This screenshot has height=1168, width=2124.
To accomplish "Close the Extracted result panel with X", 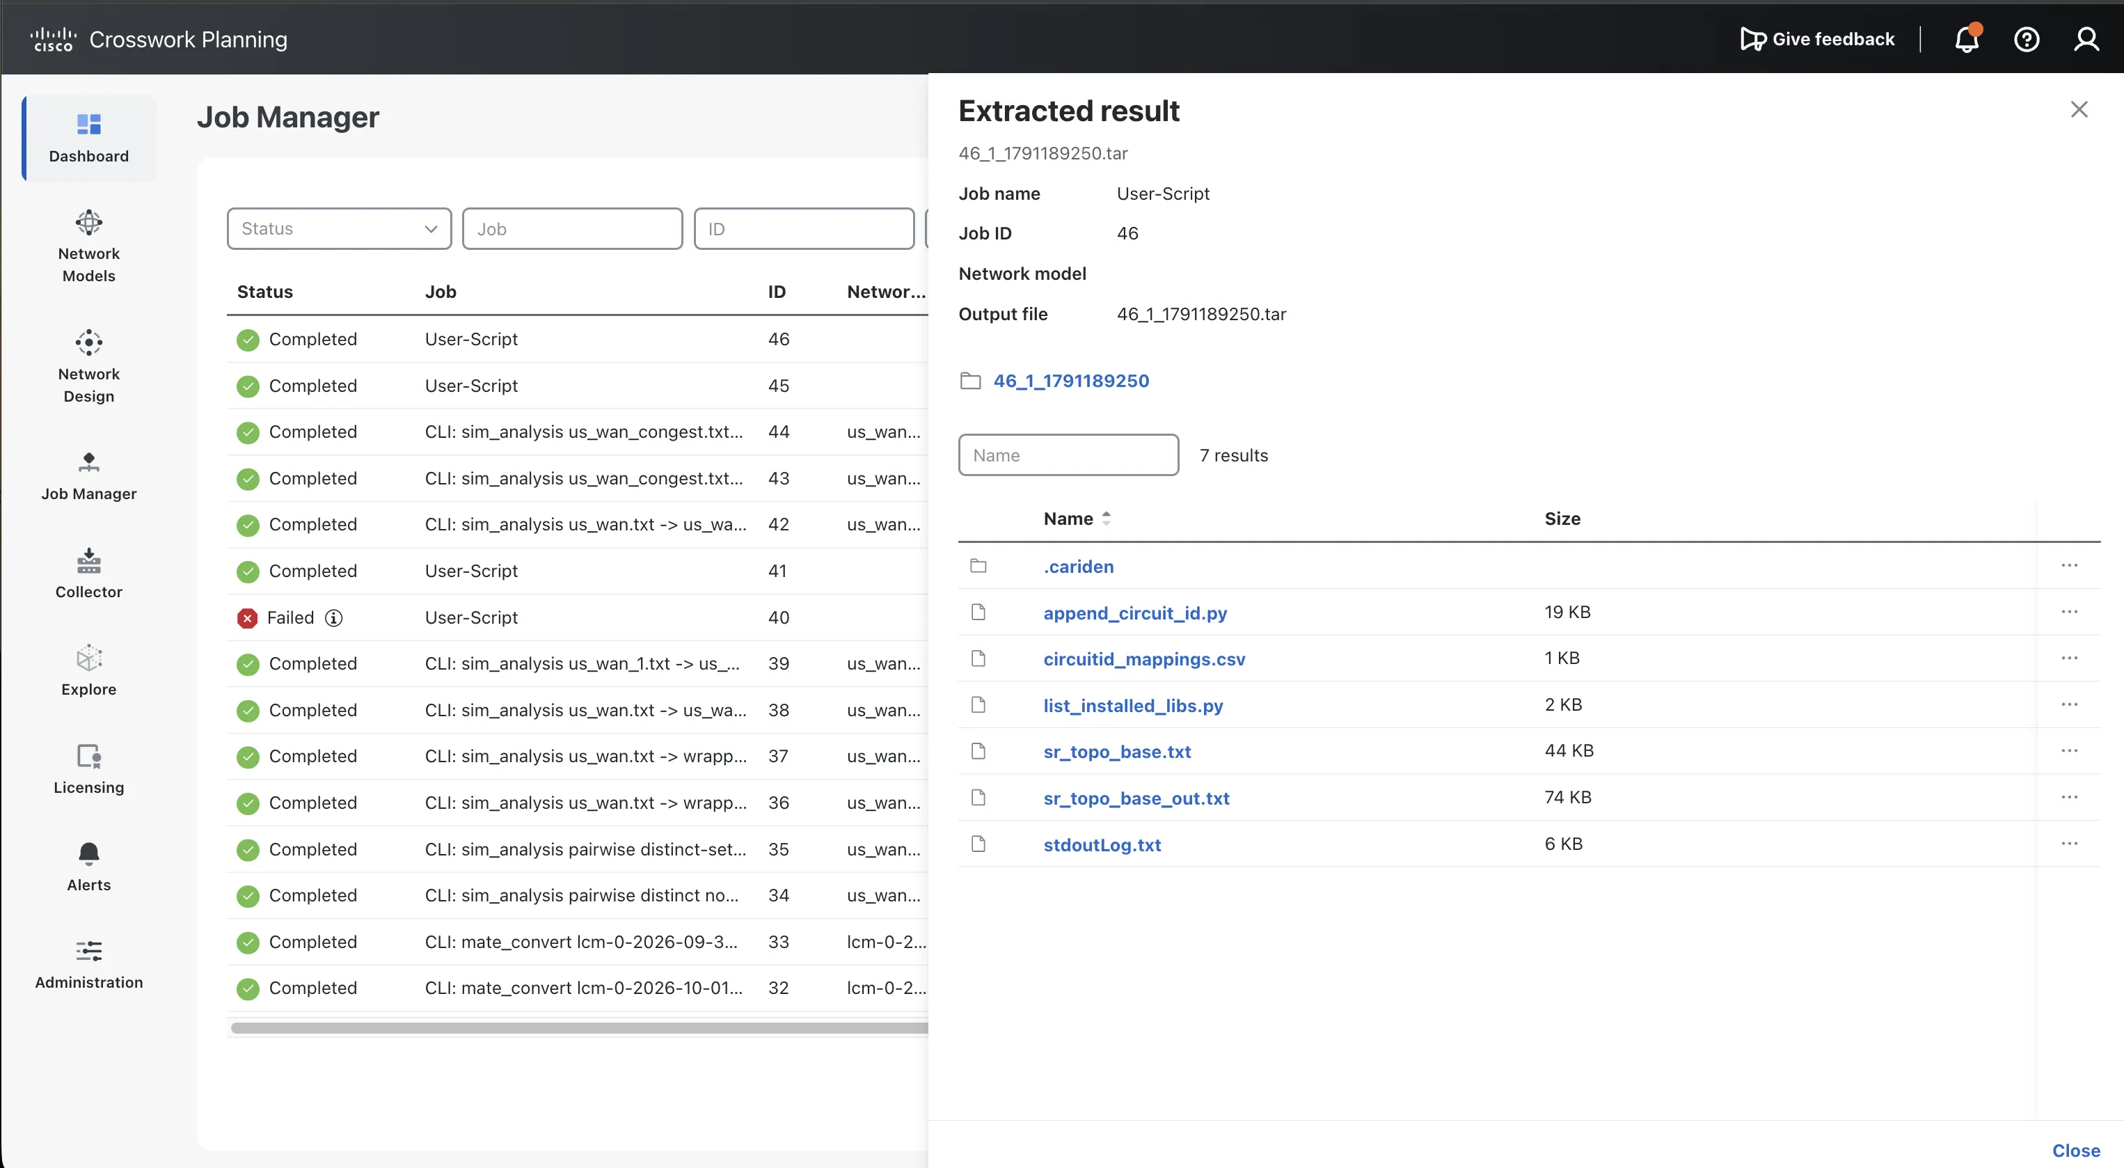I will coord(2079,110).
